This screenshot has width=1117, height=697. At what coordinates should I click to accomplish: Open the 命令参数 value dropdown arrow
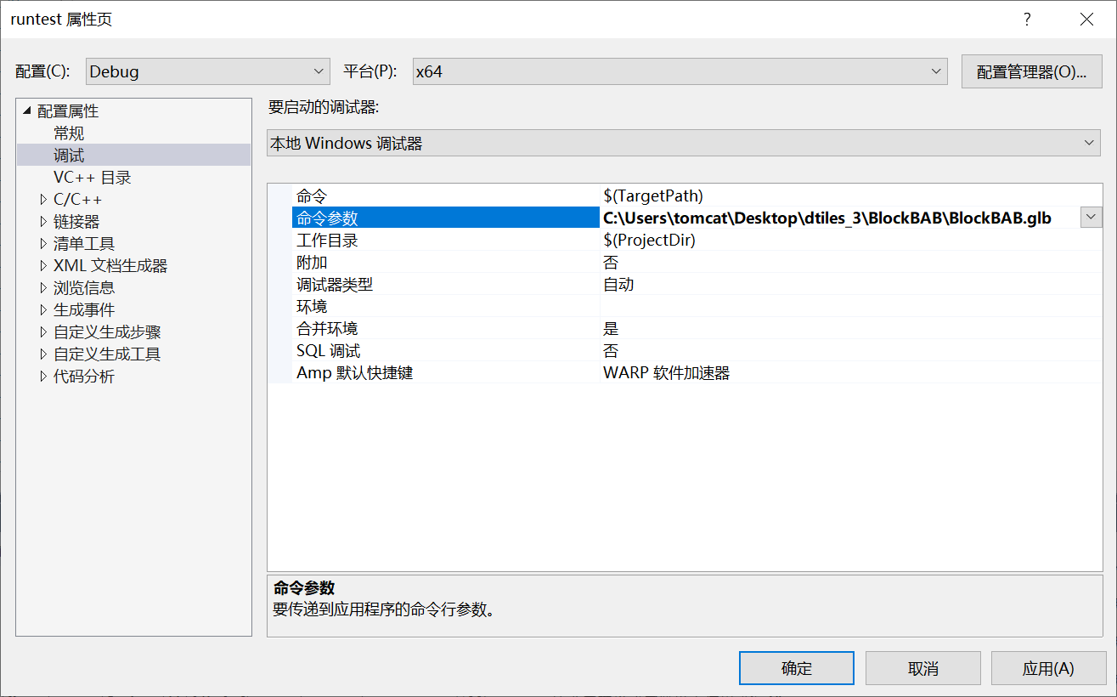coord(1090,218)
